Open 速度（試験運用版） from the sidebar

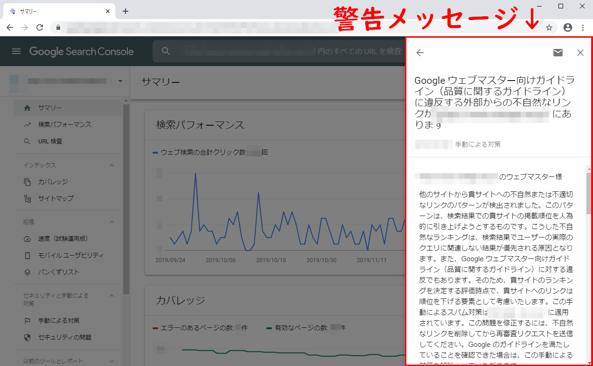coord(68,238)
